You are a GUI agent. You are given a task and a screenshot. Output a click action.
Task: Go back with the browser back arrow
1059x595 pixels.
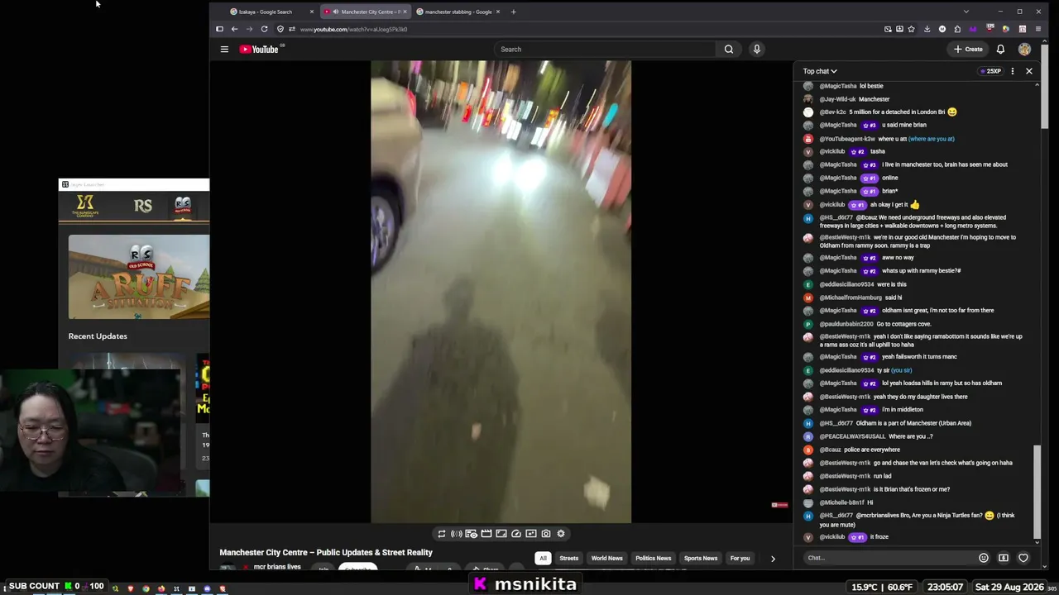(234, 29)
